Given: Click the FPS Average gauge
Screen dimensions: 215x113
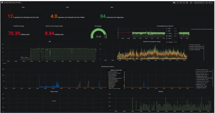Looking at the screenshot, I should (x=98, y=34).
